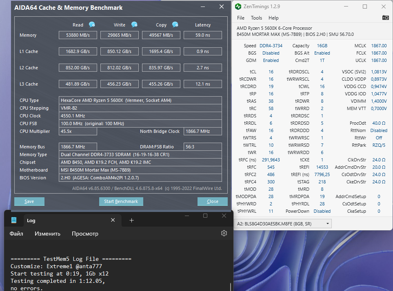Click the tREFI value 14553
The width and height of the screenshot is (393, 291).
click(322, 167)
